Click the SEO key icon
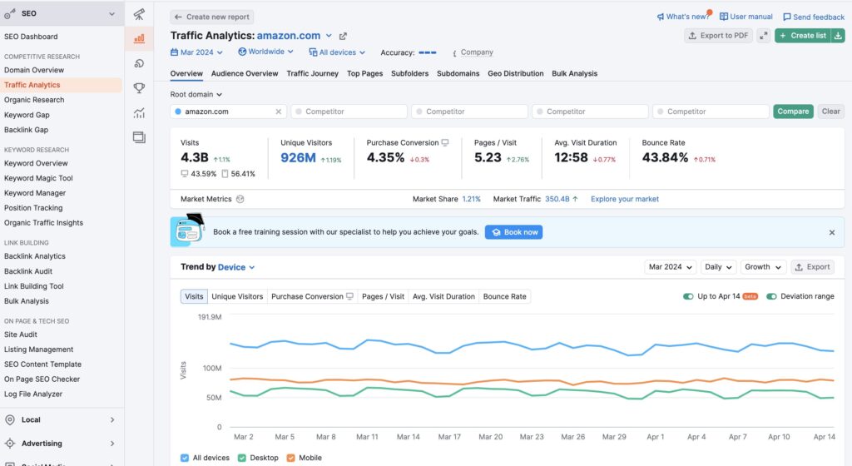This screenshot has width=852, height=466. (x=10, y=13)
